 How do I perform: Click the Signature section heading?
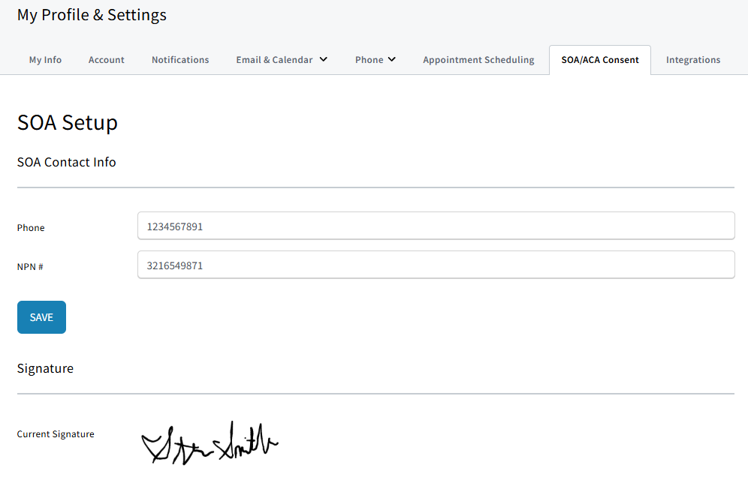(45, 369)
